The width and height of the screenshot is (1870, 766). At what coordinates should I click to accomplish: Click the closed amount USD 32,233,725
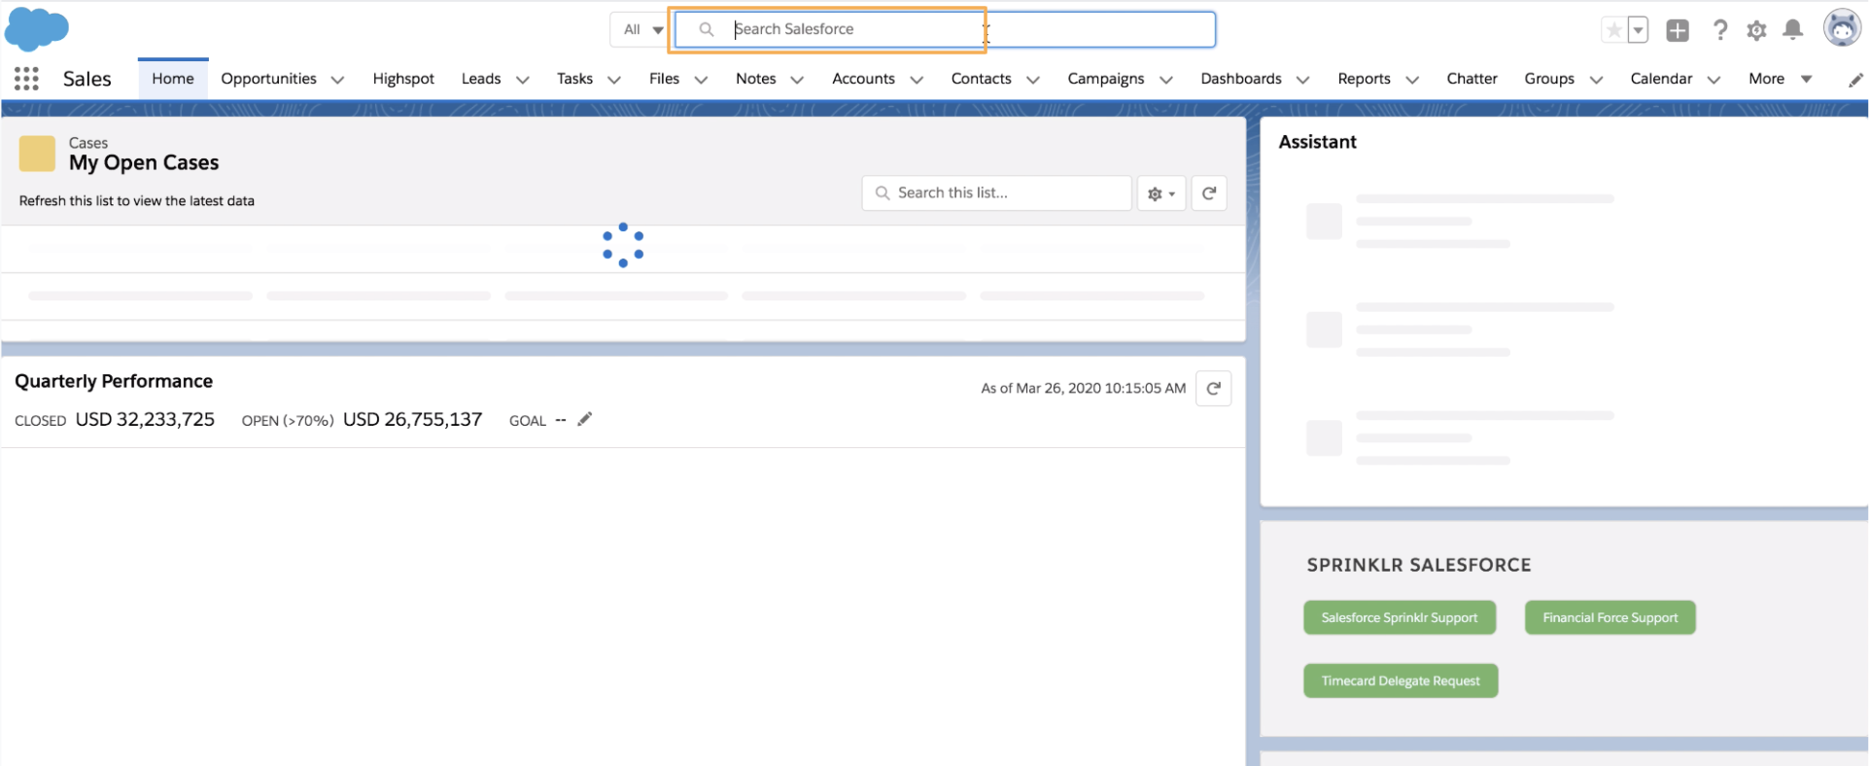click(x=145, y=420)
